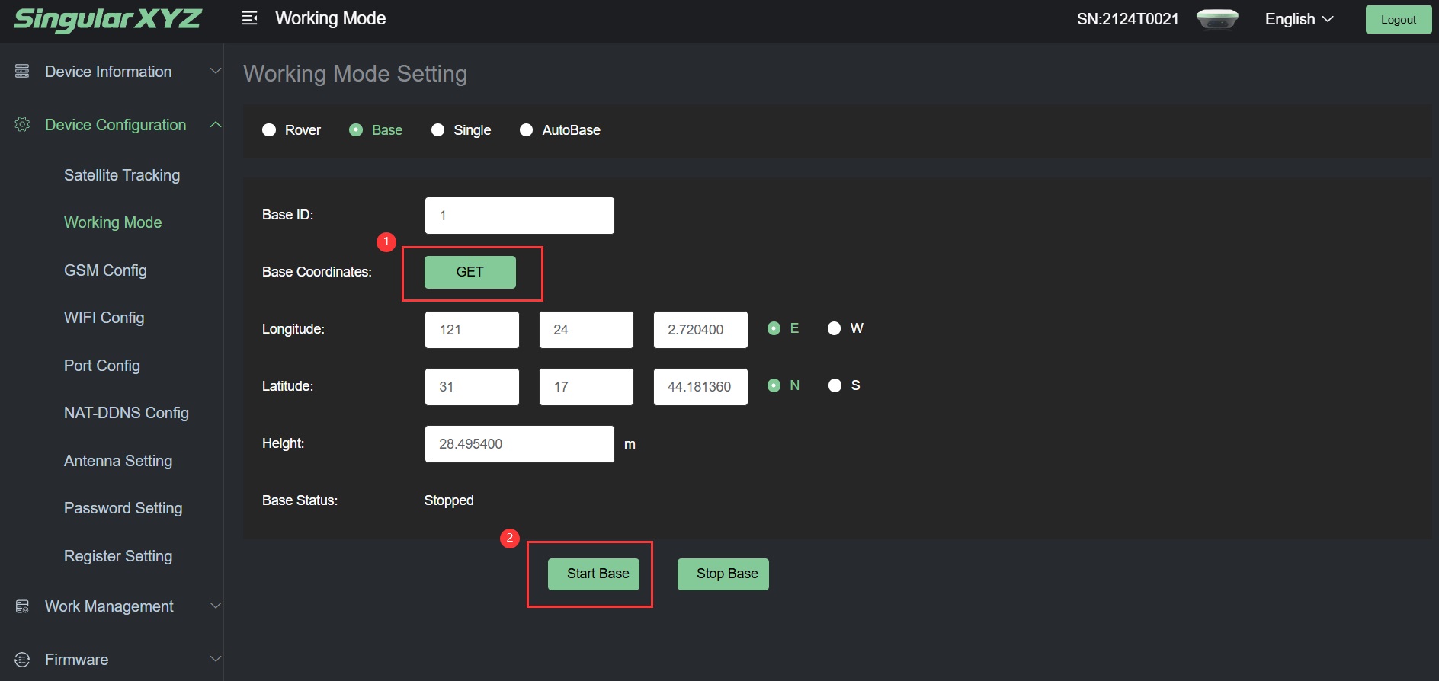Go to WIFI Config page
This screenshot has width=1439, height=681.
[x=104, y=318]
